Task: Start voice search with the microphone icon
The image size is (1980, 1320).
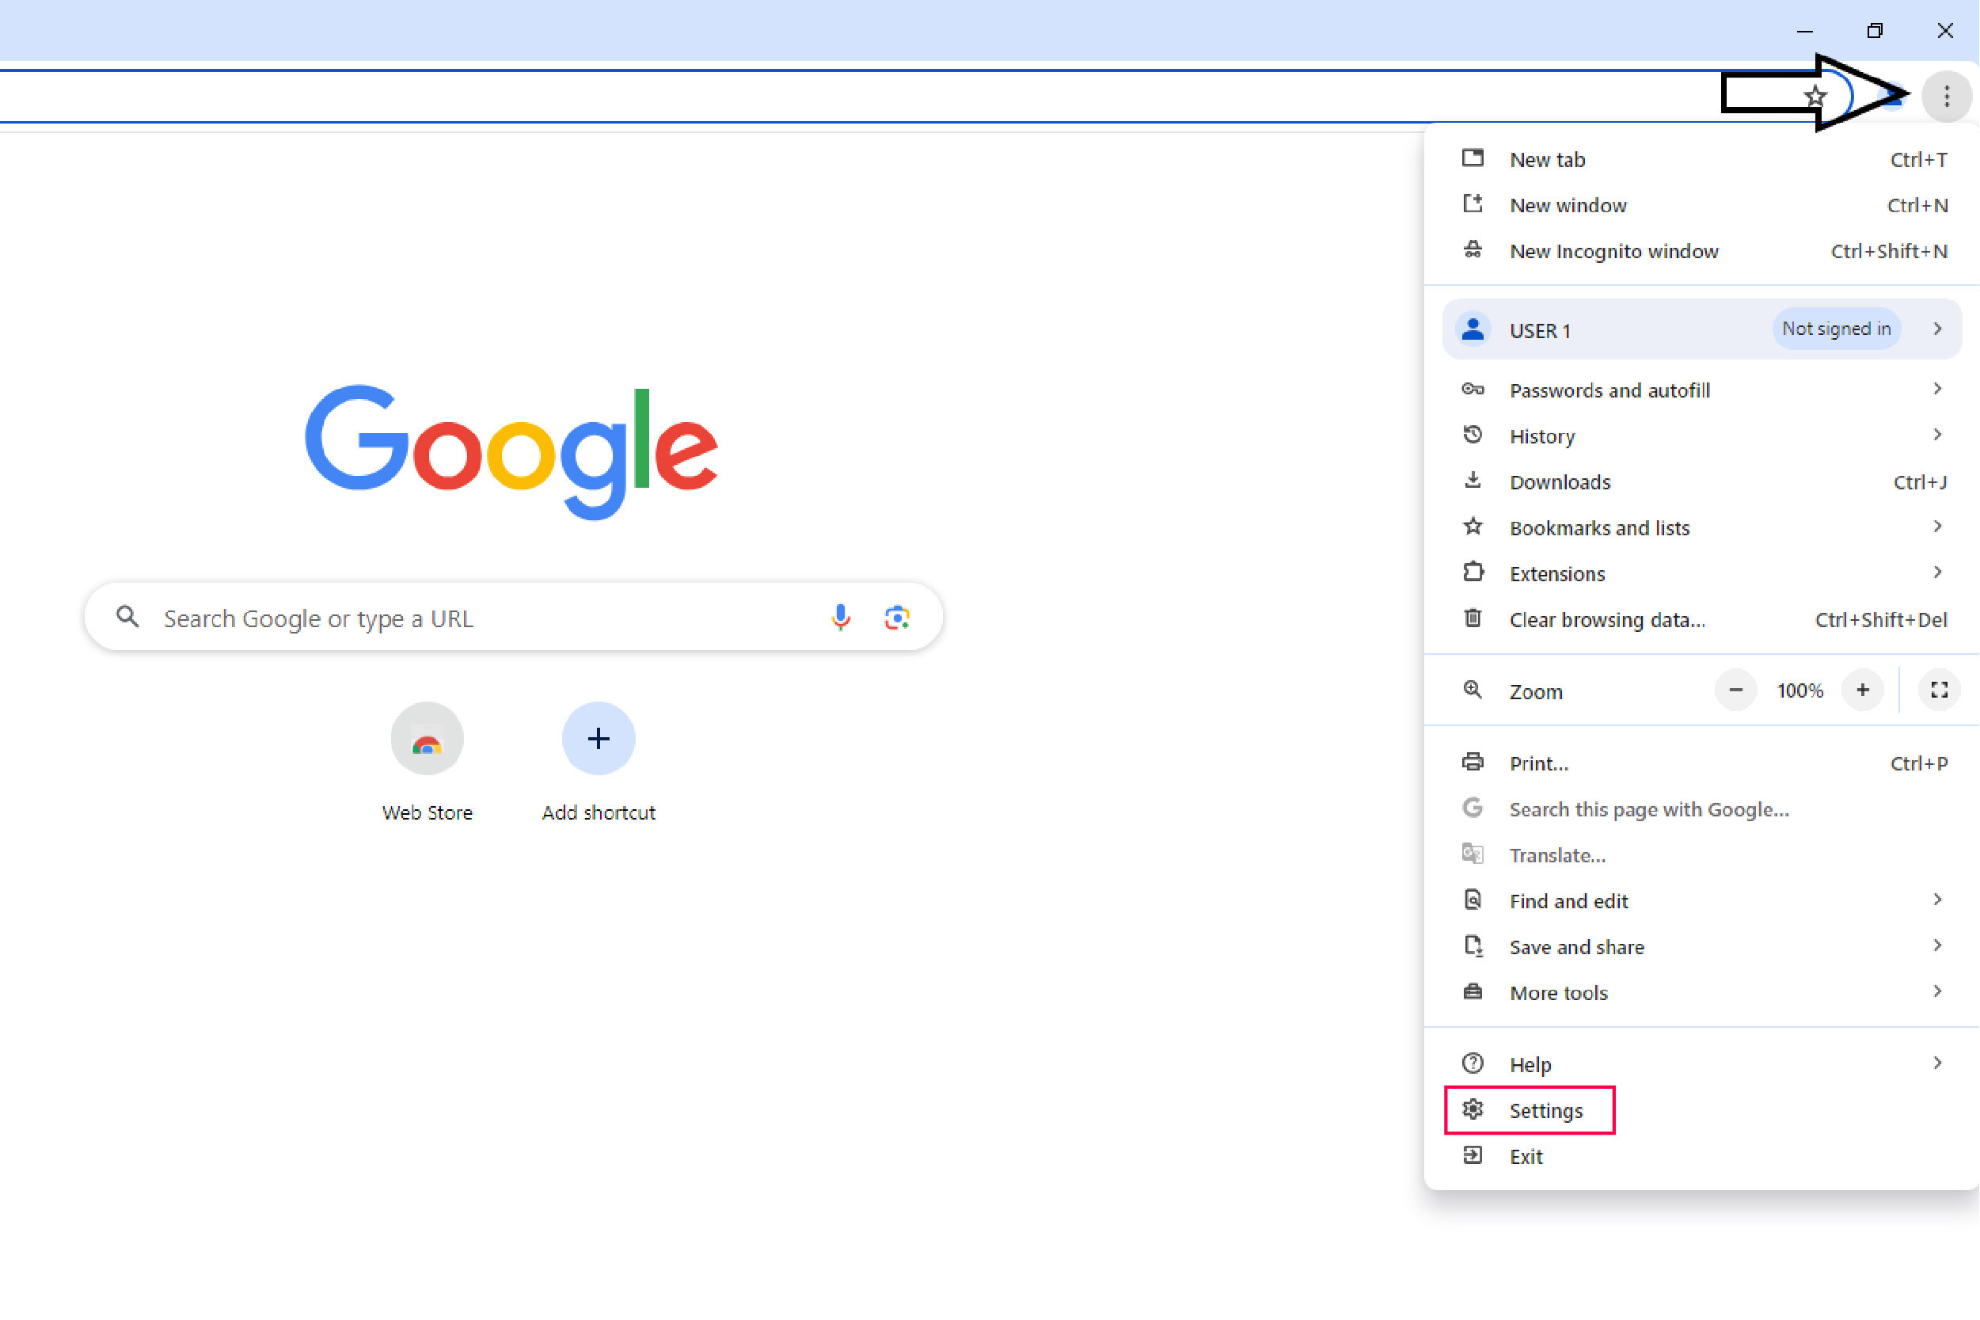Action: click(840, 617)
